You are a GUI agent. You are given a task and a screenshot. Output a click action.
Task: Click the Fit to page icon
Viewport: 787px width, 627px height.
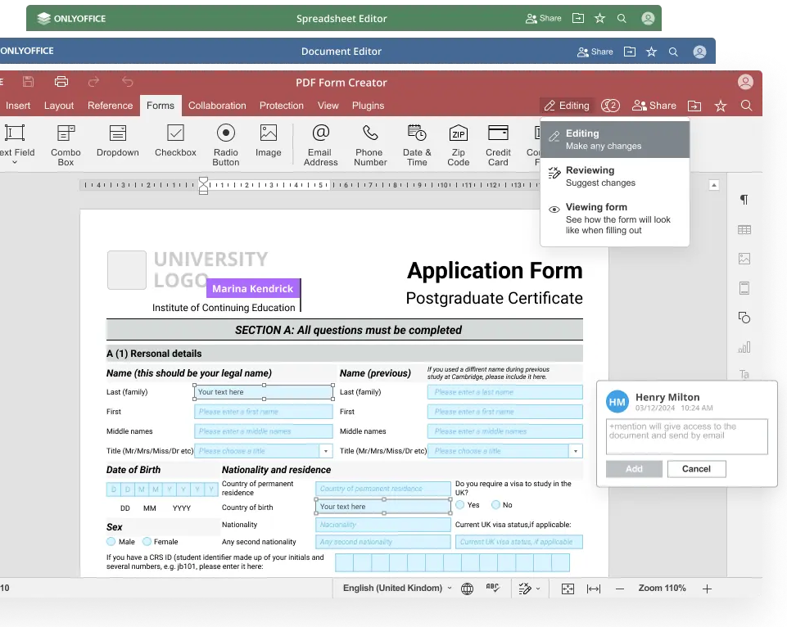coord(568,589)
